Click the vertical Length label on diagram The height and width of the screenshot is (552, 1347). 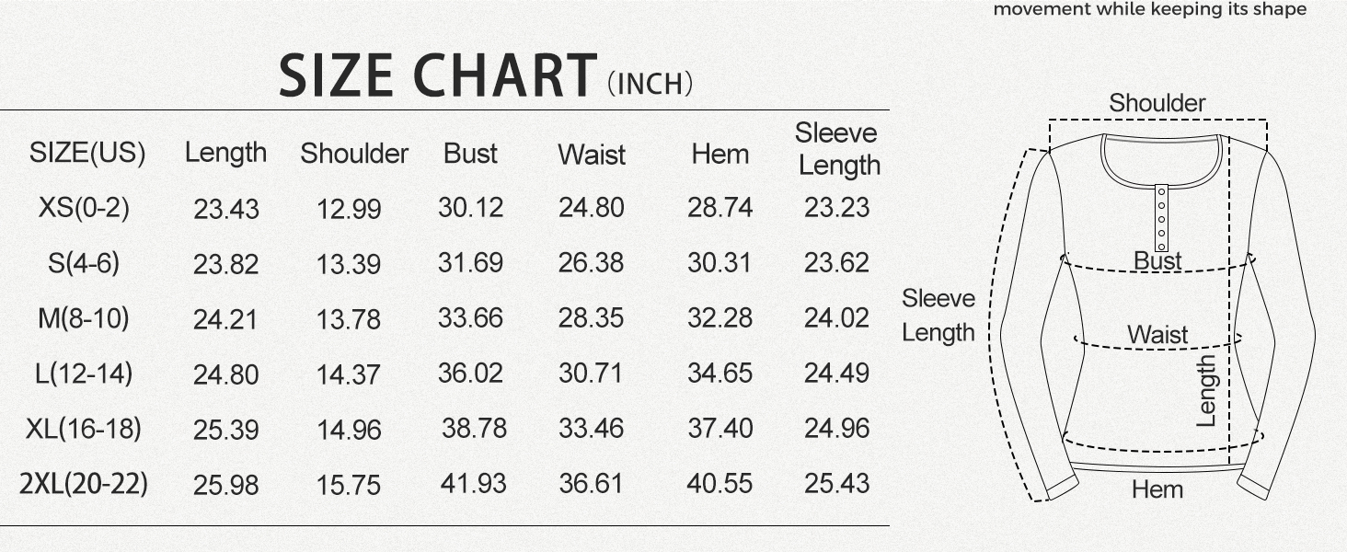[x=1206, y=391]
